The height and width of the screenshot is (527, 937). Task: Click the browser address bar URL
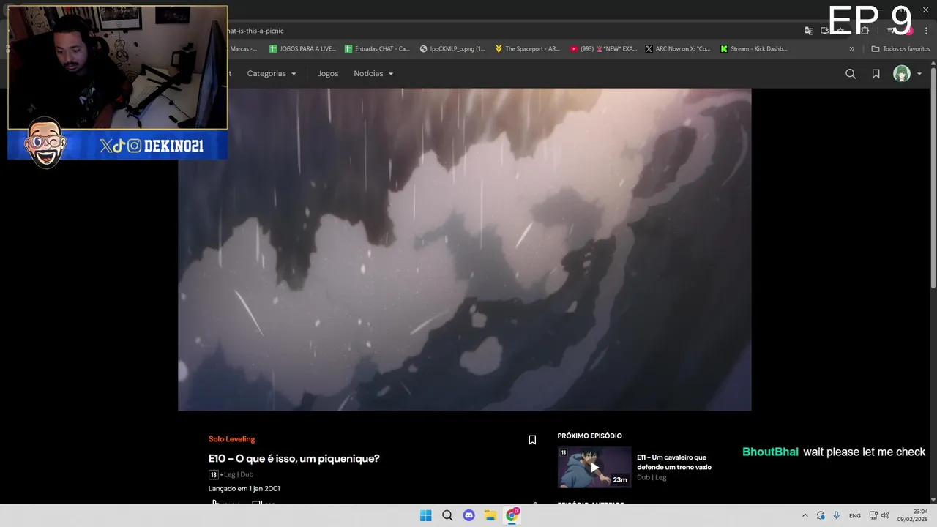tap(255, 31)
